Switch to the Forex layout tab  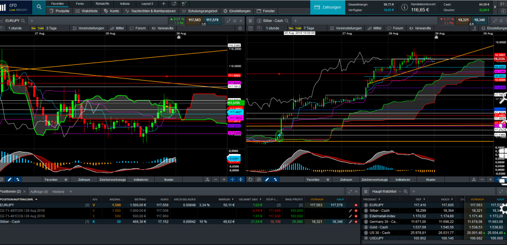79,3
